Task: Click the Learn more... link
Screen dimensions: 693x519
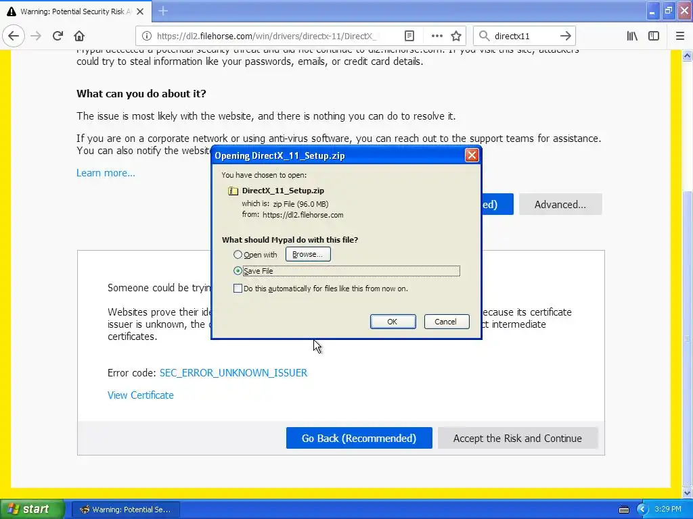Action: pyautogui.click(x=106, y=173)
